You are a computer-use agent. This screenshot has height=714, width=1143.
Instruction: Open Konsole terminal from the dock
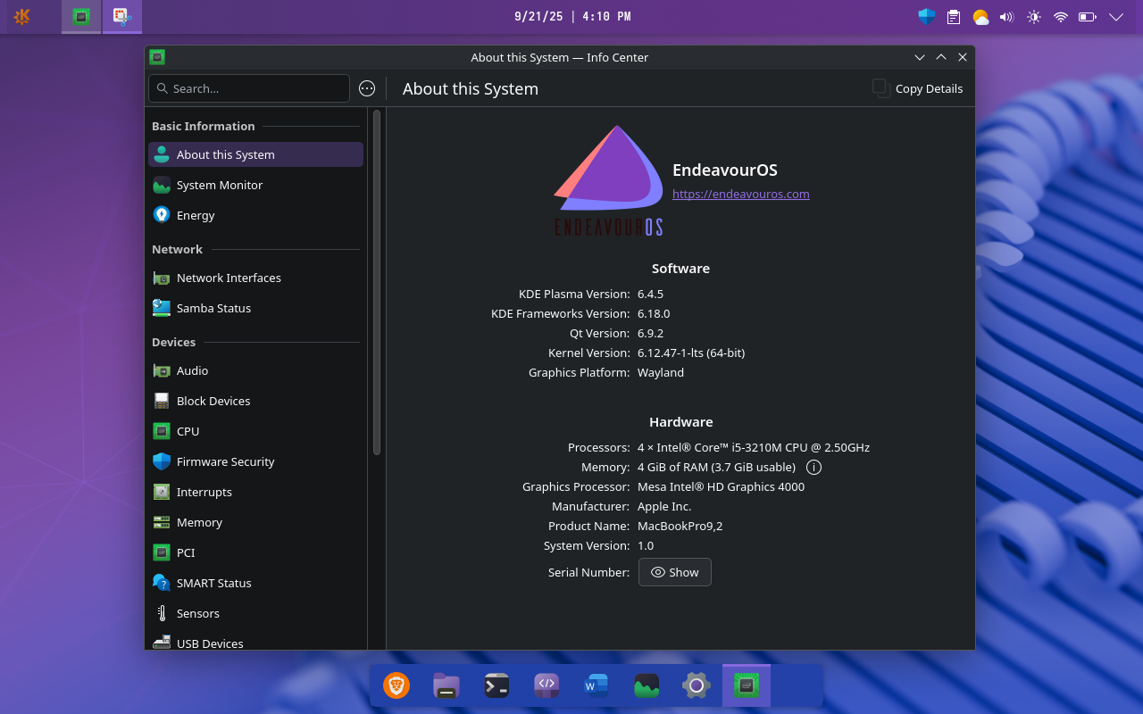click(496, 685)
